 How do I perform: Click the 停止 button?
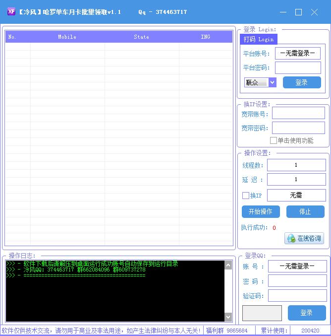tap(305, 212)
